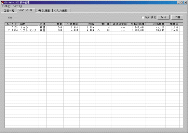Click the No. column header
This screenshot has height=133, width=188.
pos(8,24)
